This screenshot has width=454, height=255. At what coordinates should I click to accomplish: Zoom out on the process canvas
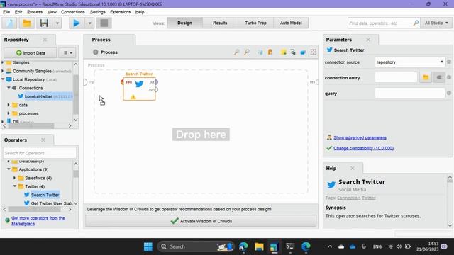tap(247, 52)
